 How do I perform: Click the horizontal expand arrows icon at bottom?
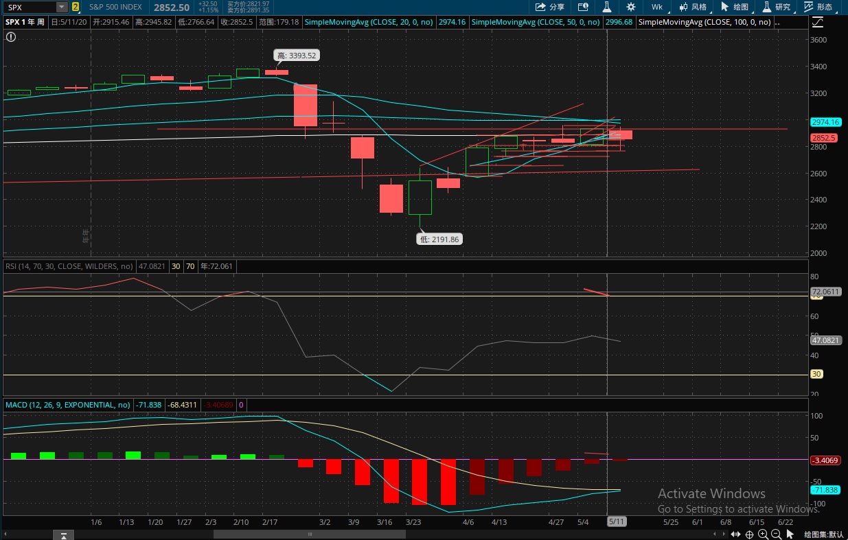[735, 535]
